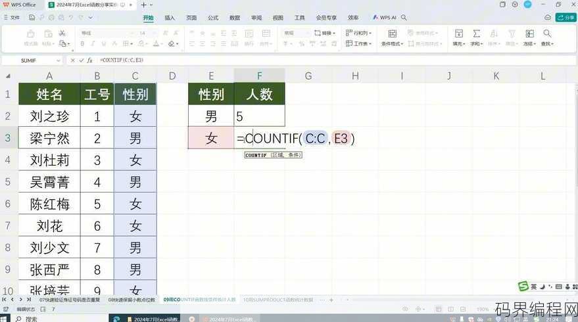578x322 pixels.
Task: Open the 条件格式 conditional formatting icon
Action: 393,34
